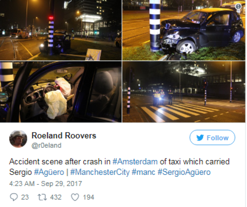Click the 432 retweet count
Viewport: 247px width, 207px height.
pos(56,197)
